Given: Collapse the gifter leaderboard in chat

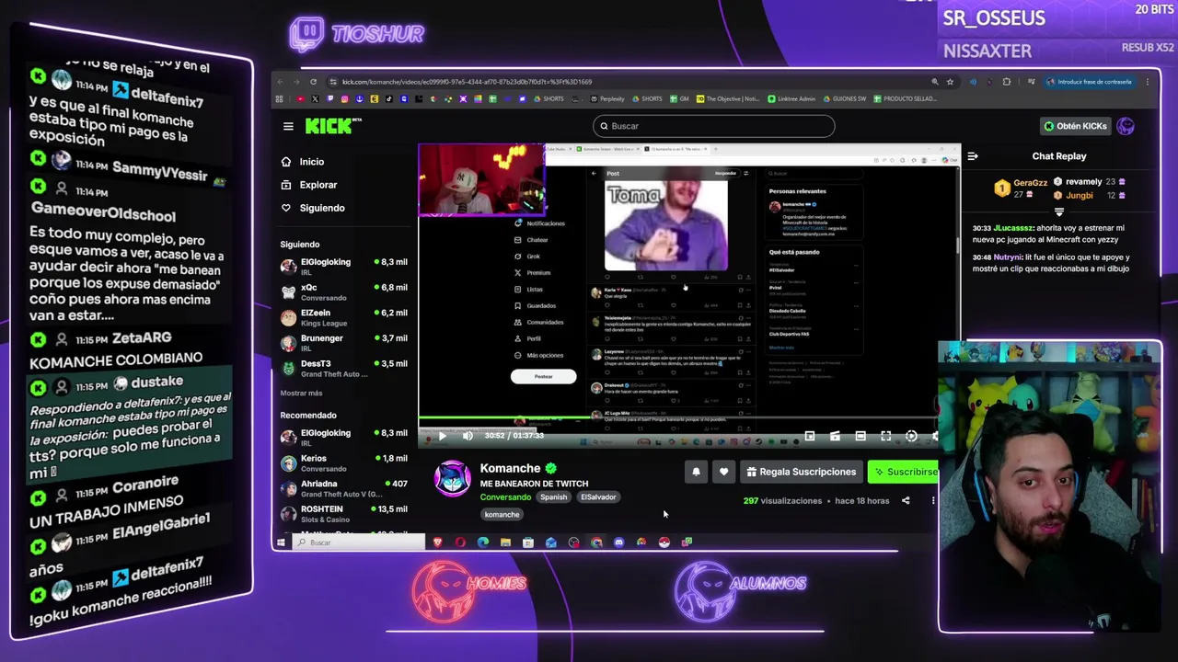Looking at the screenshot, I should point(1059,211).
